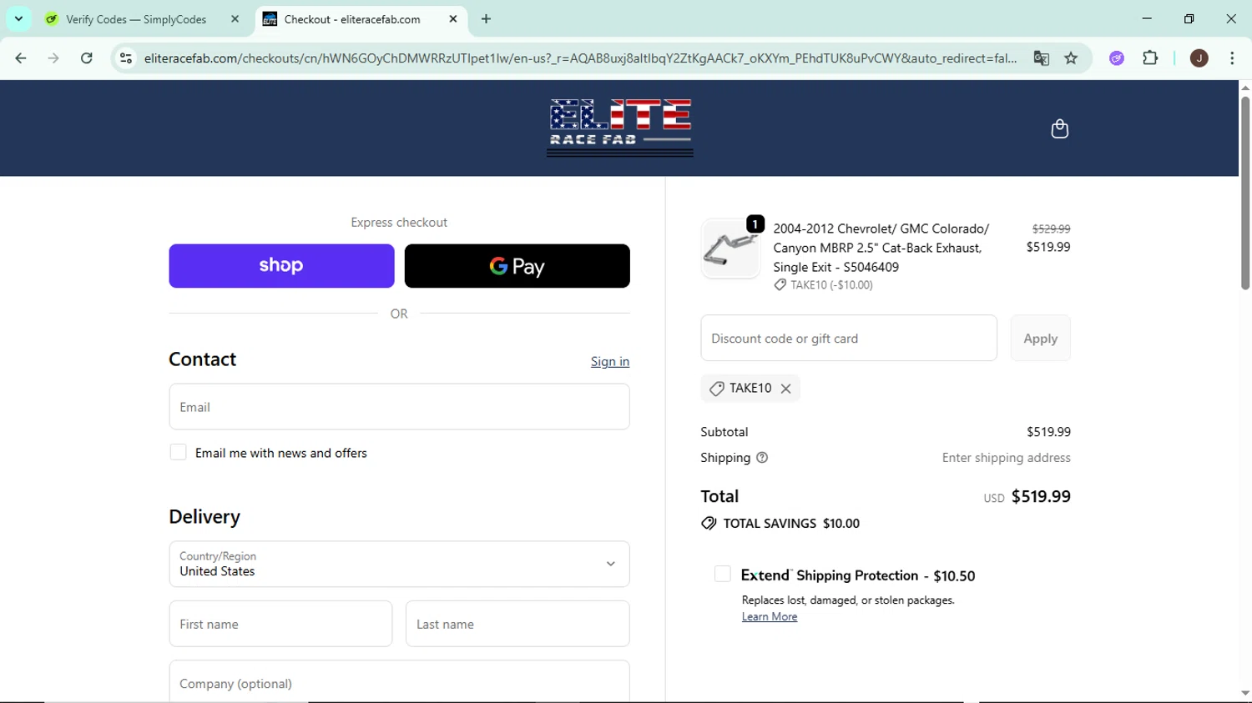Image resolution: width=1252 pixels, height=703 pixels.
Task: Click the Elite Race Fab logo
Action: (620, 128)
